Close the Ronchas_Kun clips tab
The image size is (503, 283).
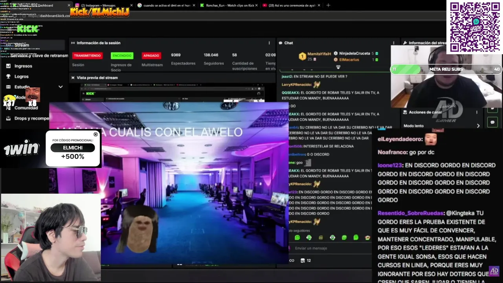[x=256, y=5]
